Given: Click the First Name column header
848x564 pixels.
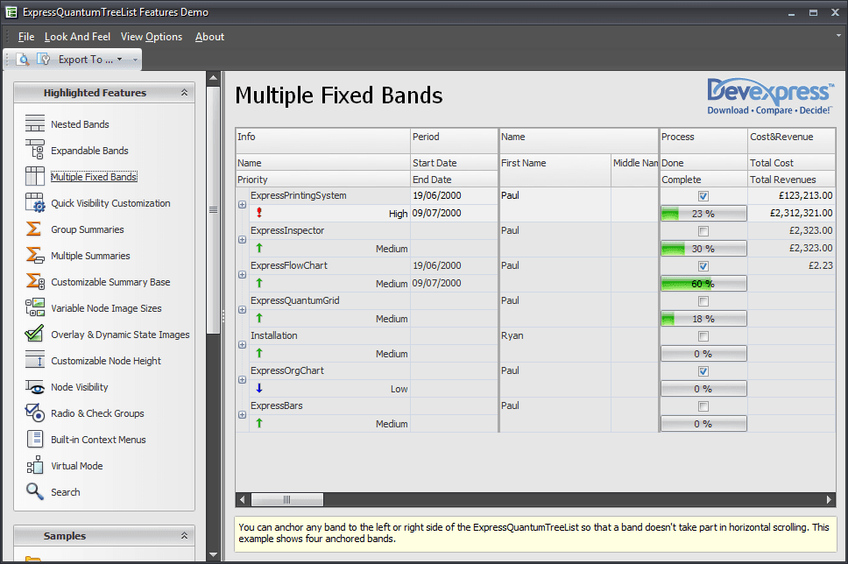Looking at the screenshot, I should (x=555, y=170).
